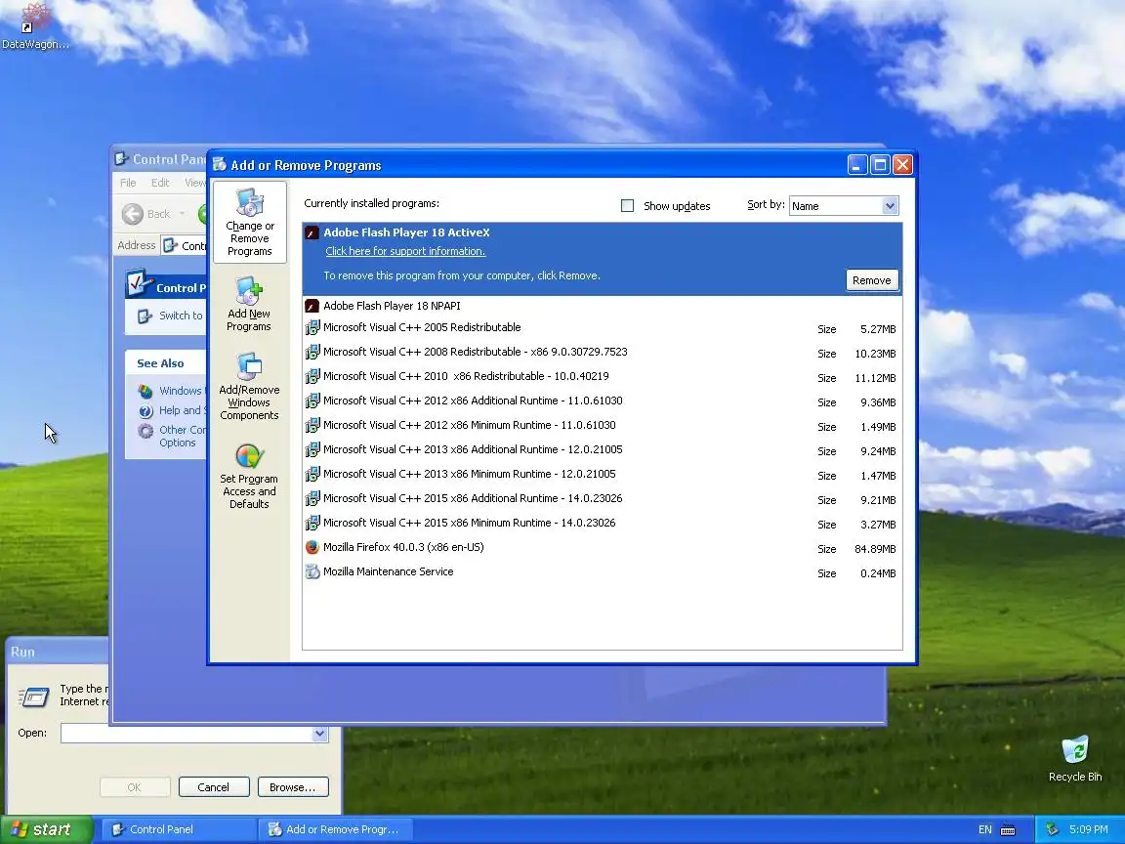Click the EN language indicator in the taskbar
Image resolution: width=1125 pixels, height=844 pixels.
coord(985,829)
